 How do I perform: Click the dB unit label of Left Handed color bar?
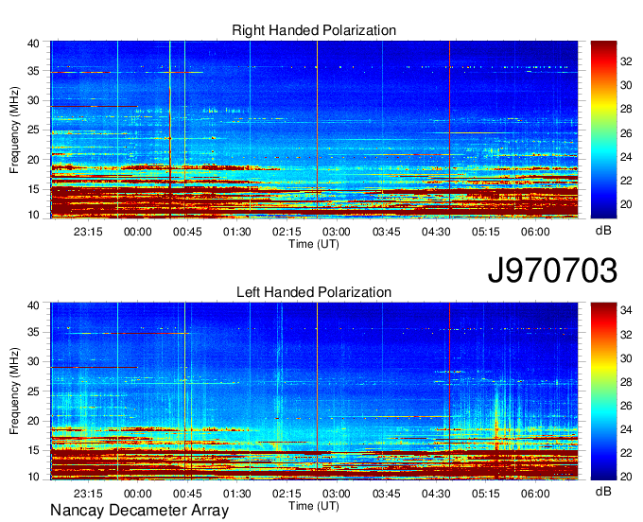pyautogui.click(x=603, y=491)
